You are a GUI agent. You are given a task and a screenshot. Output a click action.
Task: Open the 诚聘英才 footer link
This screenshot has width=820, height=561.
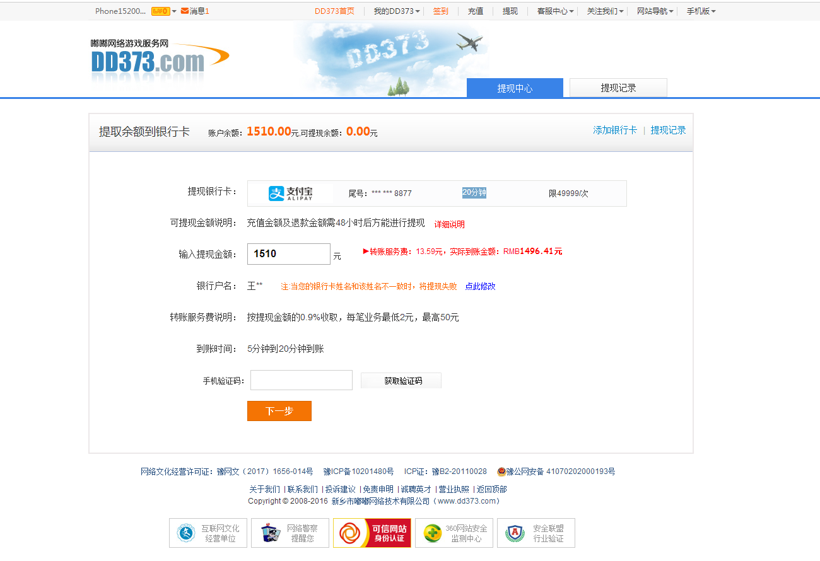coord(416,489)
